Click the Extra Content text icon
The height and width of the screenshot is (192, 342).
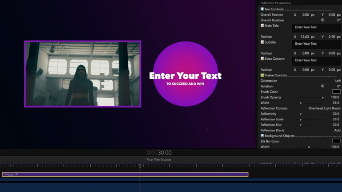262,58
